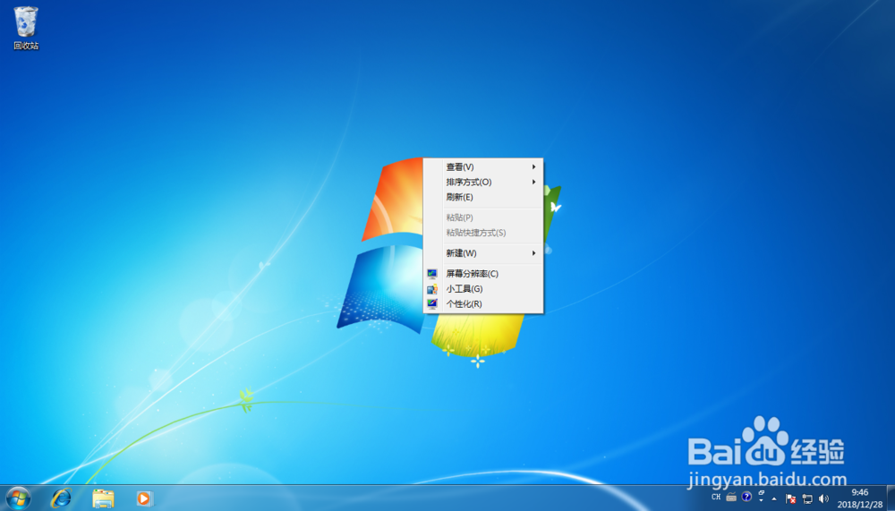Image resolution: width=895 pixels, height=511 pixels.
Task: Launch Internet Explorer from the taskbar
Action: coord(61,498)
